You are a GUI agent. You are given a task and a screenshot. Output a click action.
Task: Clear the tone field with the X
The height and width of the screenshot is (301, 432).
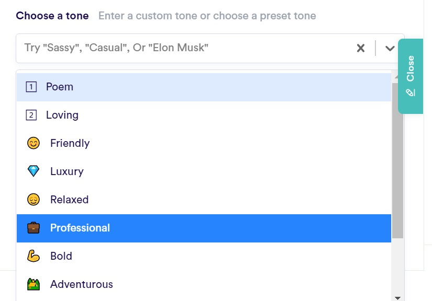pos(361,48)
